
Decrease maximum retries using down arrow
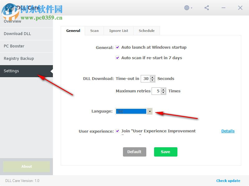click(x=162, y=93)
